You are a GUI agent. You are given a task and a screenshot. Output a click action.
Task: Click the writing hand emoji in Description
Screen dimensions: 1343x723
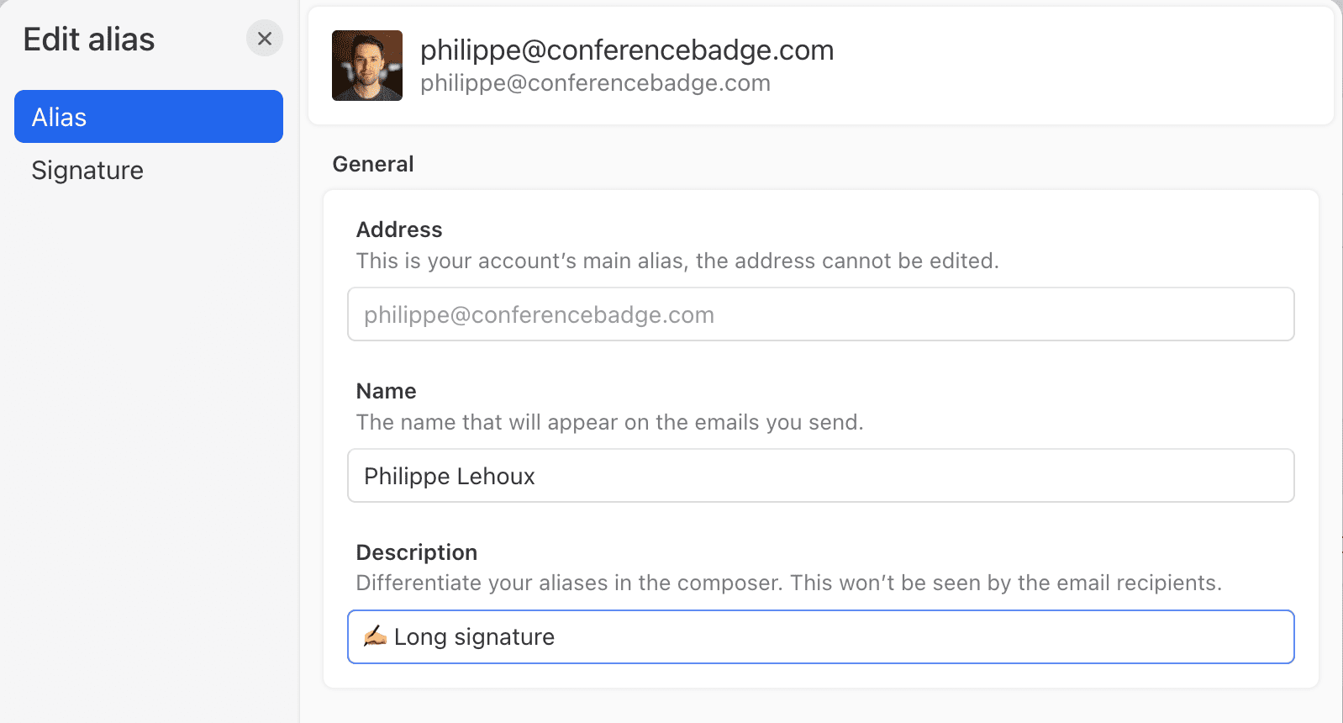coord(375,636)
